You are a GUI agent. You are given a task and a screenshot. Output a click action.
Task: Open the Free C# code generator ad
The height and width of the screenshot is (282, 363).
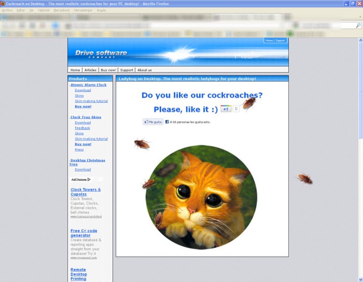pyautogui.click(x=84, y=233)
